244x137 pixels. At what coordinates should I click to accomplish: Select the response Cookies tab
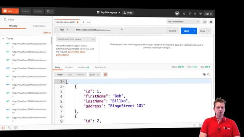[69, 67]
